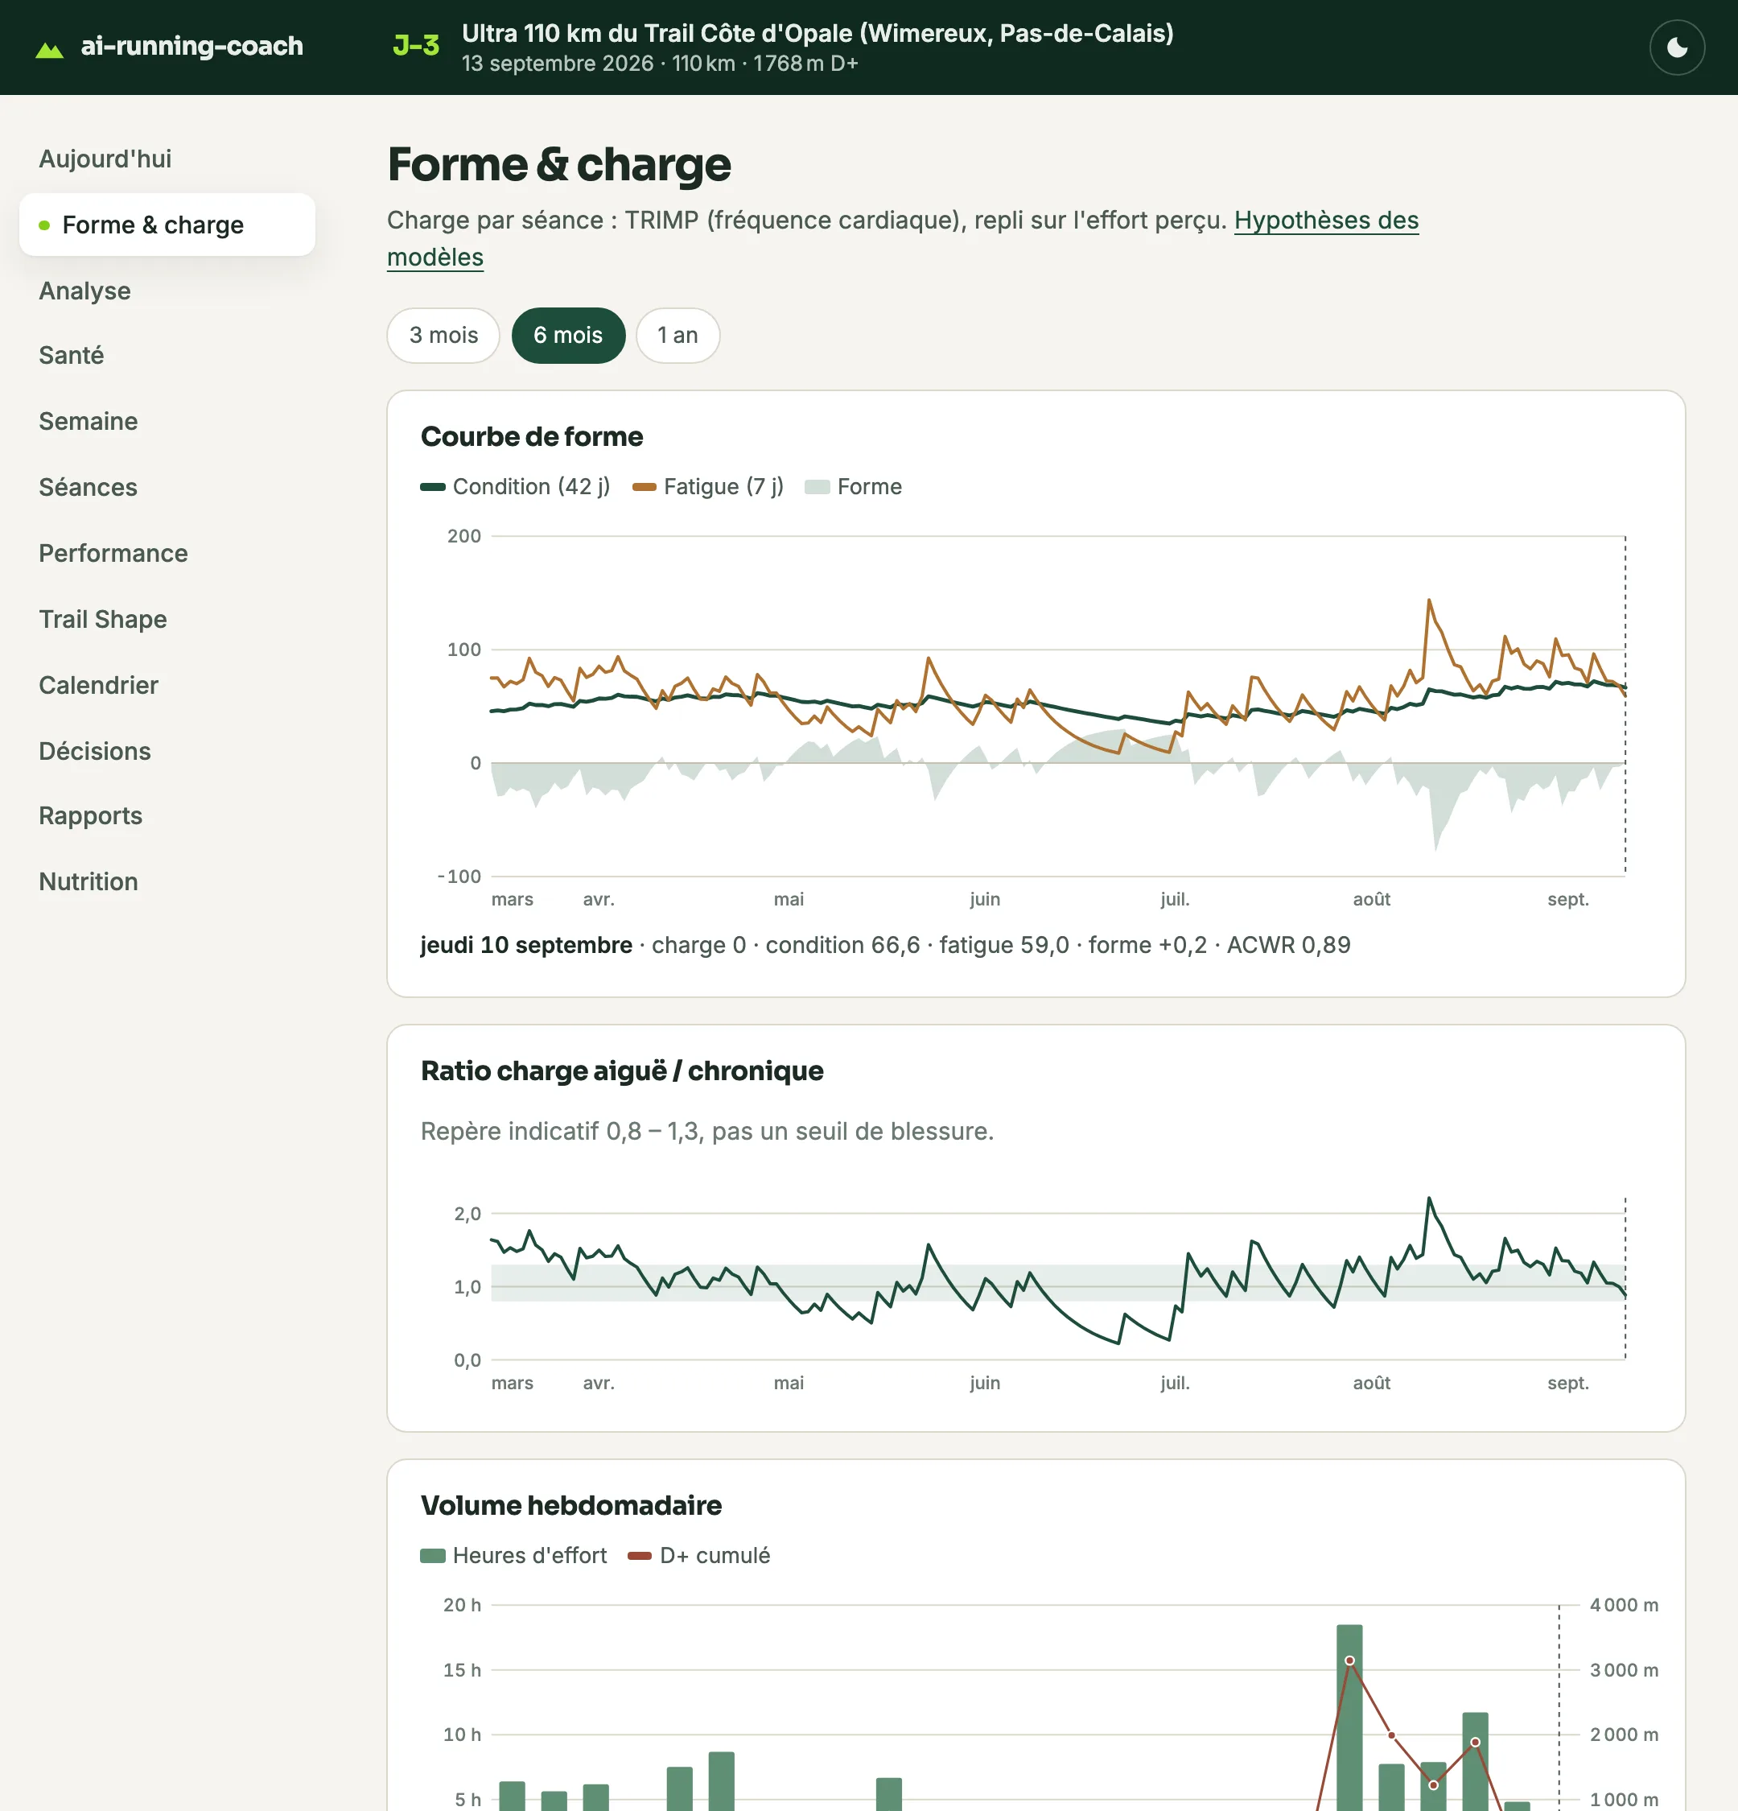Click the 'Courbe de forme' heading
Screen dimensions: 1738x1811
(x=532, y=437)
